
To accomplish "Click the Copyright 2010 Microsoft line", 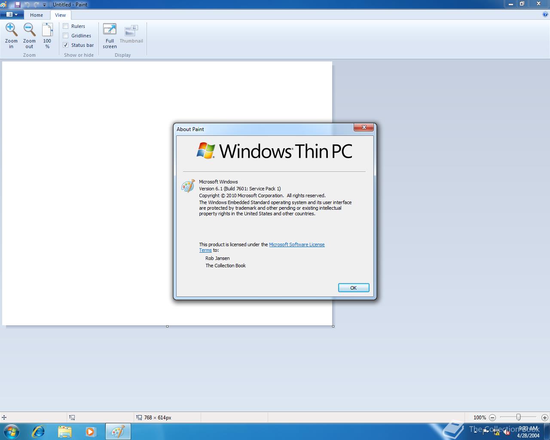I will point(262,196).
